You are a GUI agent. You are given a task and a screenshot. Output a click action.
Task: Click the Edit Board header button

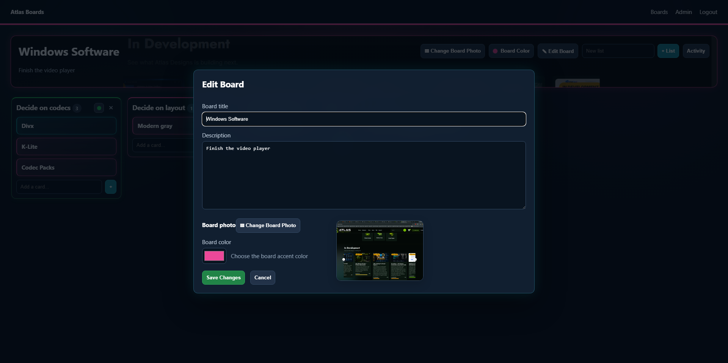click(x=558, y=51)
